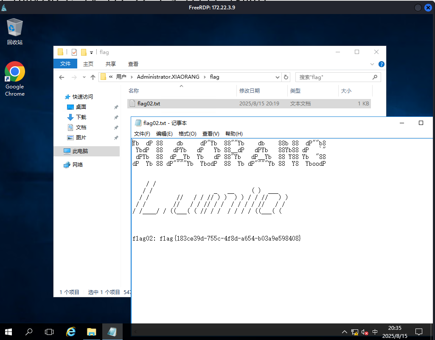Maximize the Notepad window
The height and width of the screenshot is (340, 435).
tap(421, 123)
